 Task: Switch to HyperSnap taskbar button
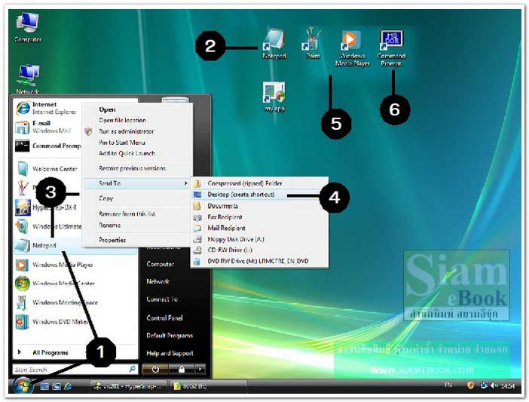click(128, 386)
